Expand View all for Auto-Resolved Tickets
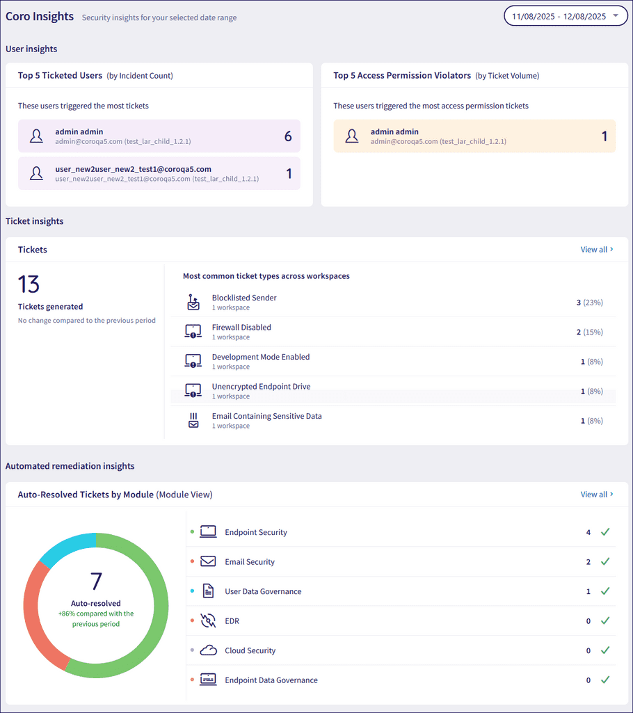633x713 pixels. [596, 494]
